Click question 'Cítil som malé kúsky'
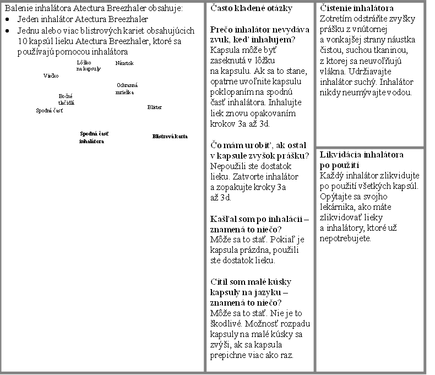435x375 pixels. coord(251,292)
